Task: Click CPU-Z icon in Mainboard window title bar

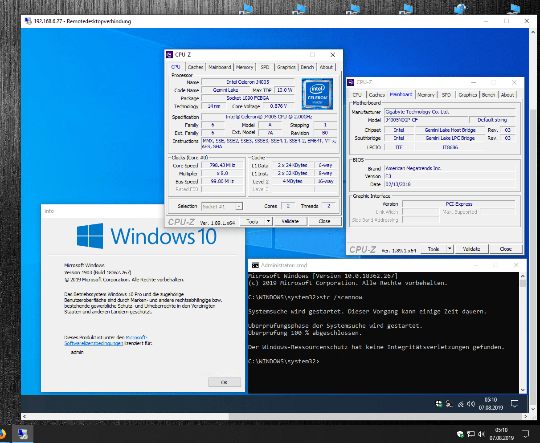Action: tap(351, 82)
